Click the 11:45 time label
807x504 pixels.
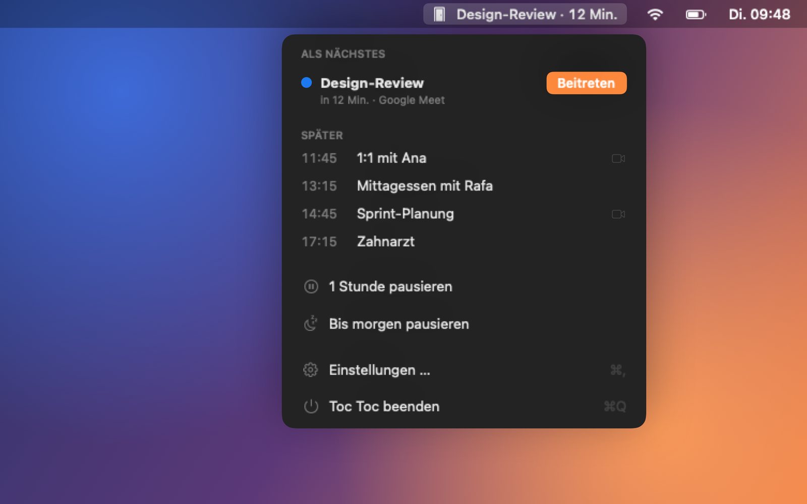(x=319, y=158)
